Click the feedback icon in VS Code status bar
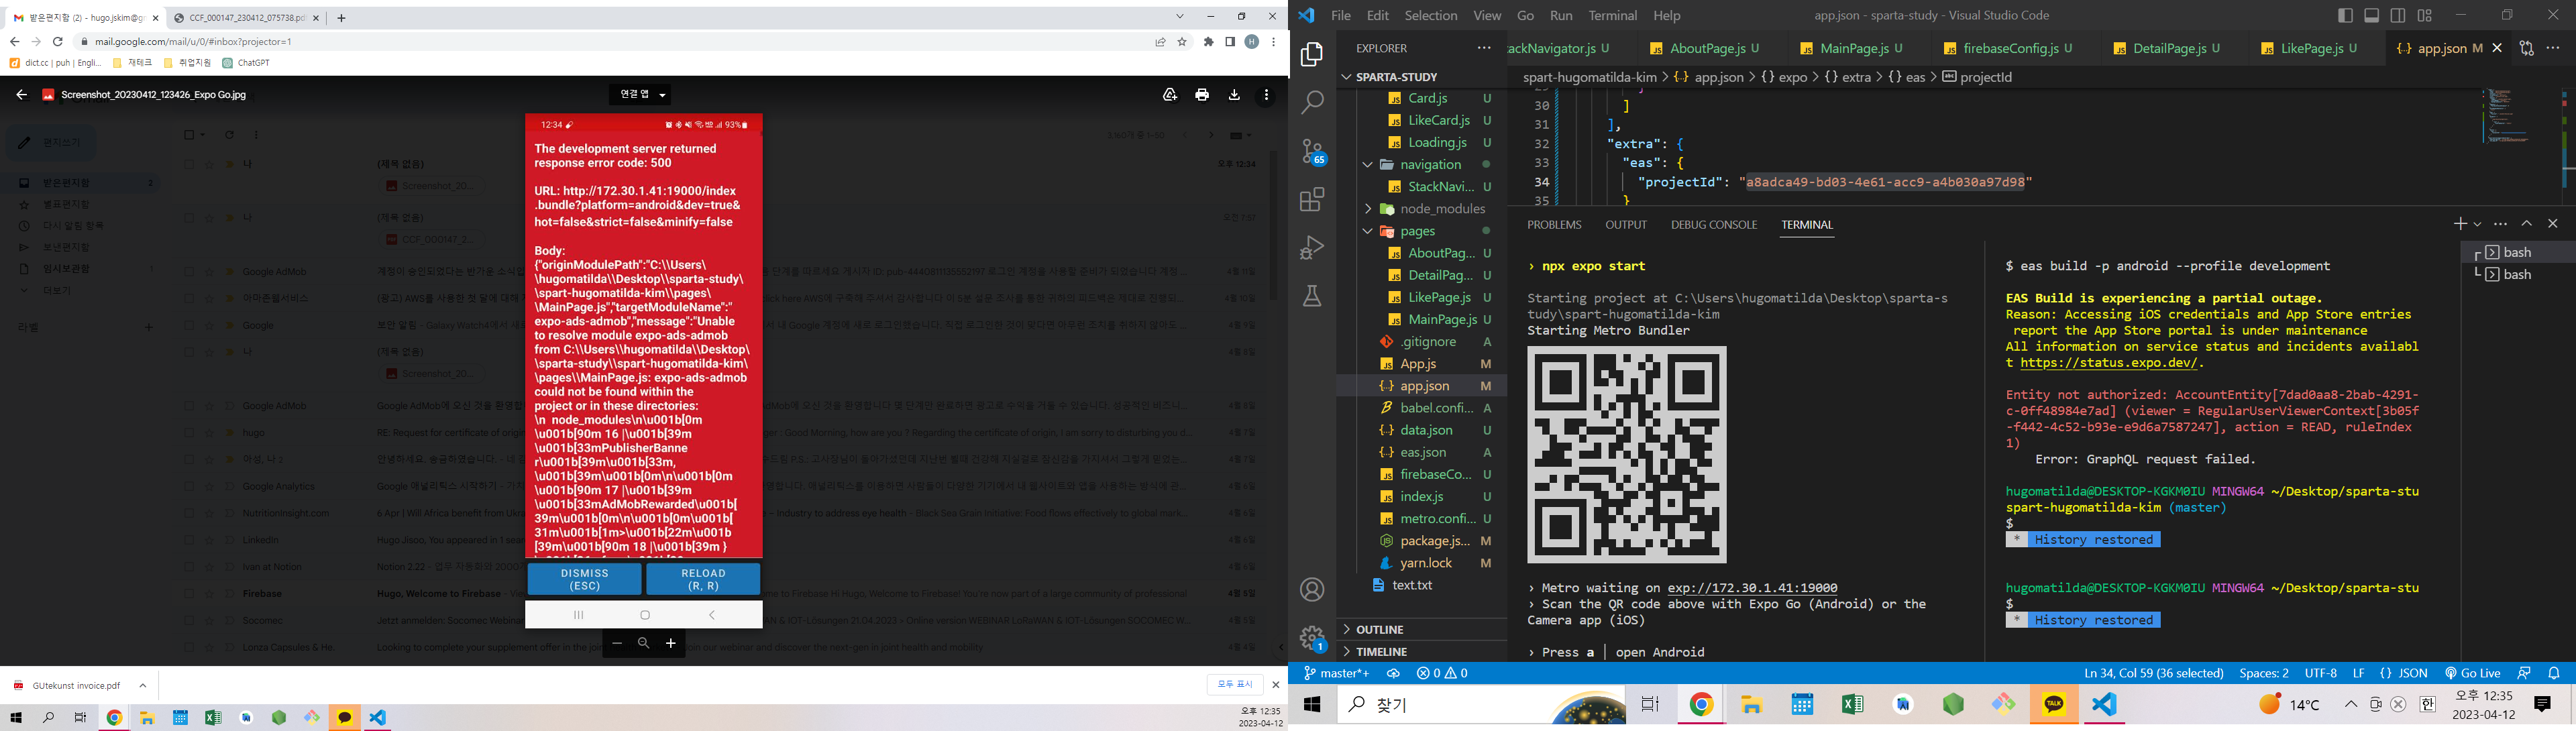Image resolution: width=2576 pixels, height=731 pixels. [2524, 673]
